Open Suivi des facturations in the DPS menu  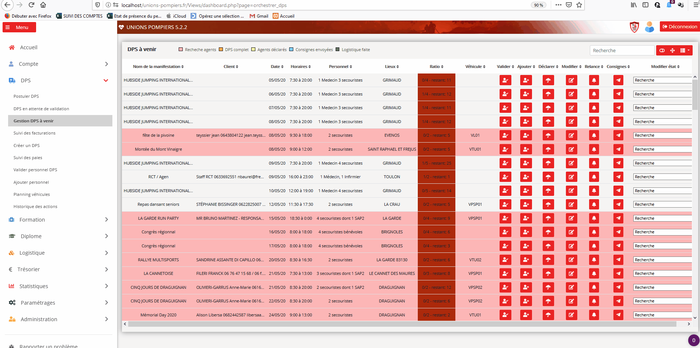click(35, 133)
